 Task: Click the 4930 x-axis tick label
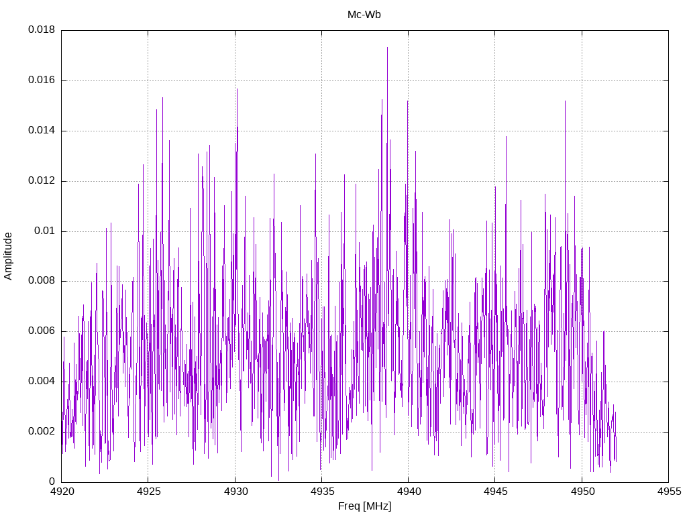pyautogui.click(x=235, y=492)
